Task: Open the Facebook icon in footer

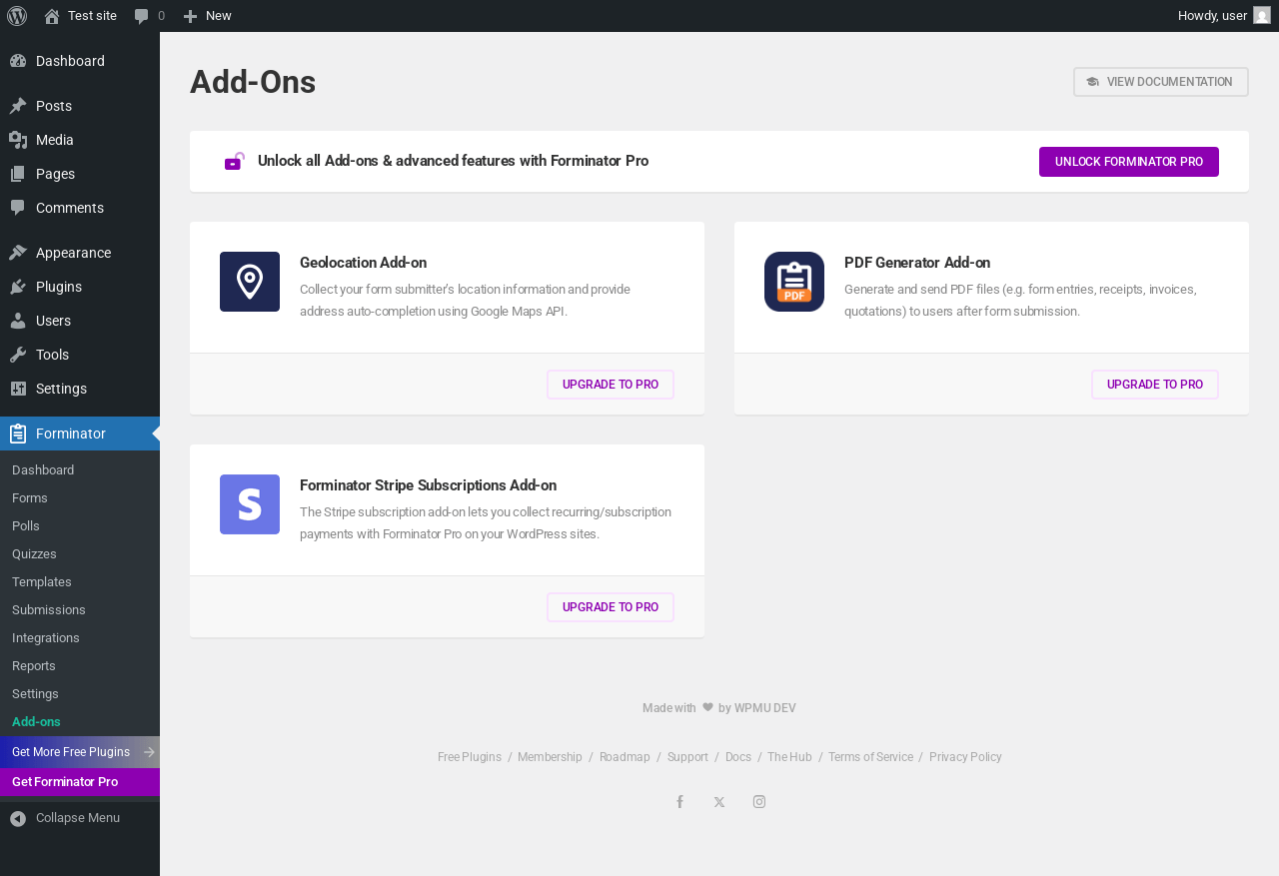Action: 679,802
